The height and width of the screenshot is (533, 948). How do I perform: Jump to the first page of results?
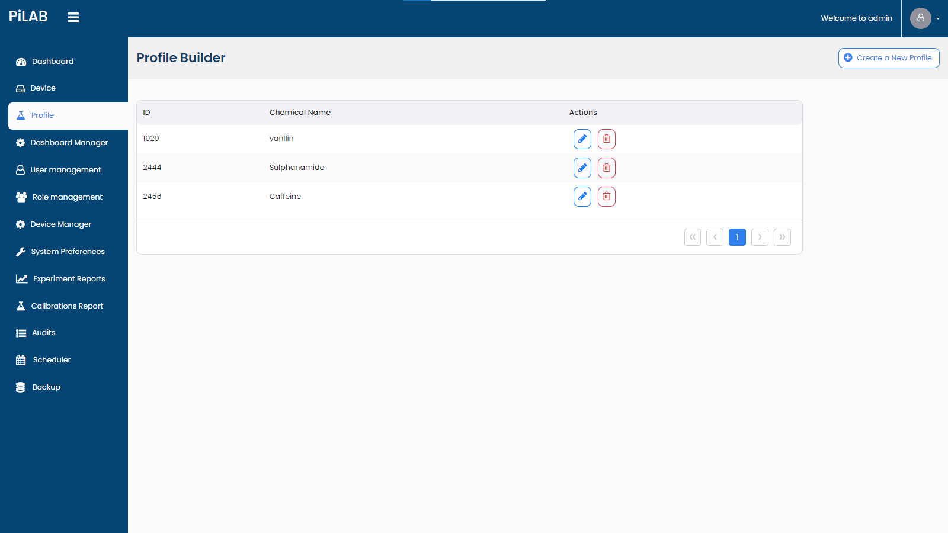coord(692,237)
